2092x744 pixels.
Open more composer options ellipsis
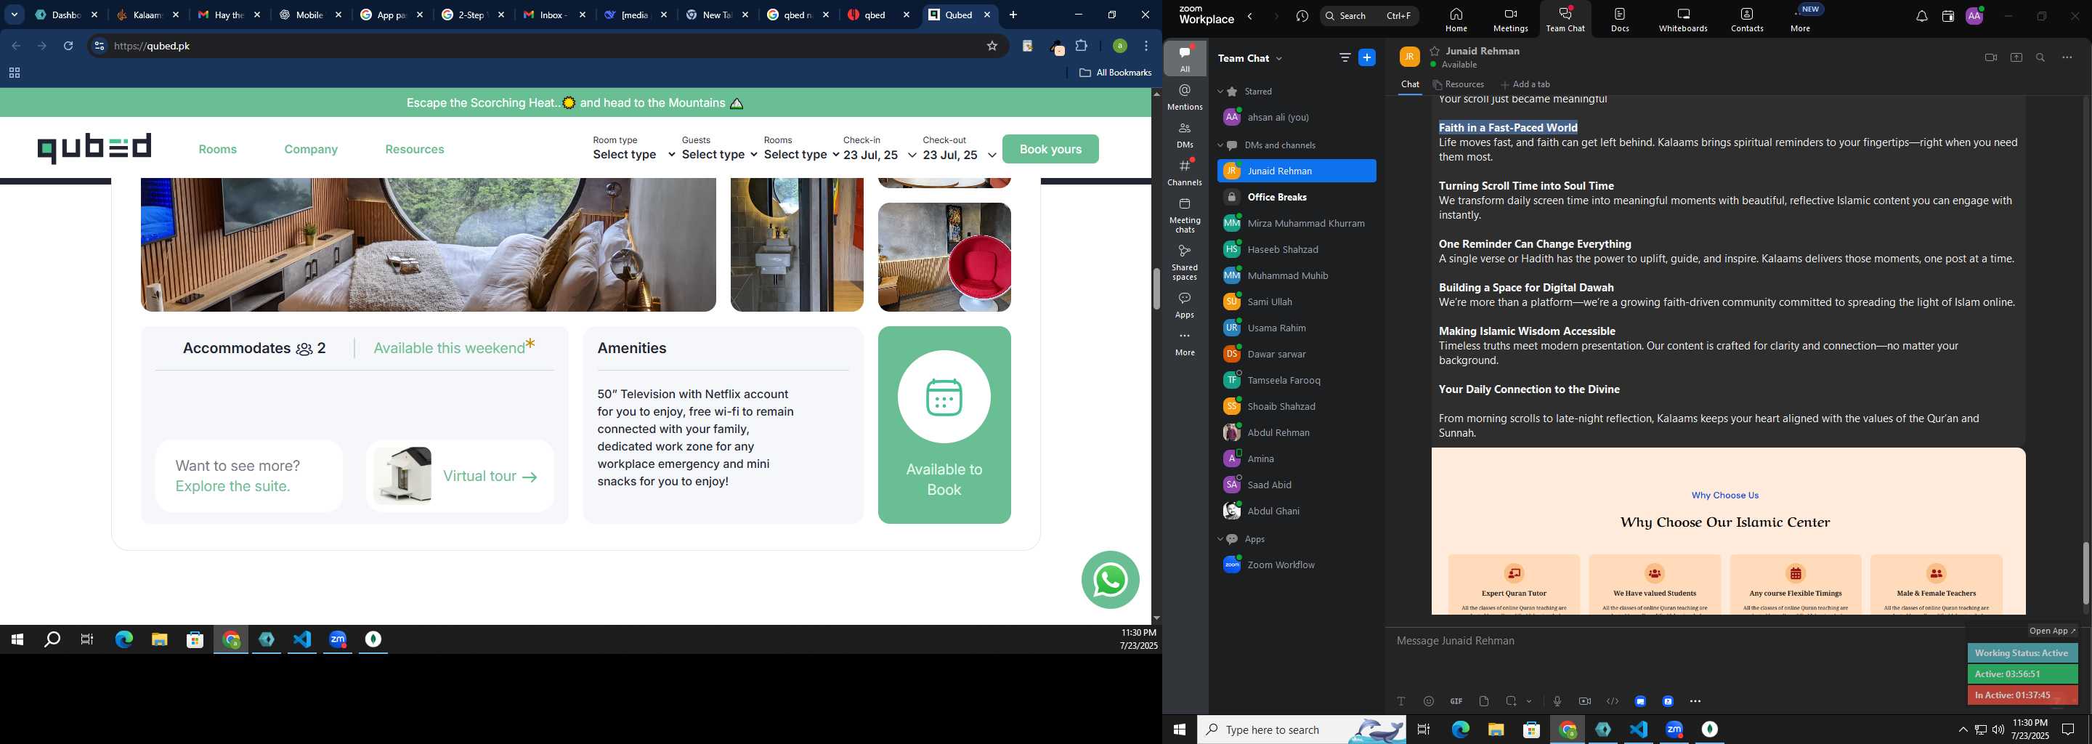[x=1695, y=701]
